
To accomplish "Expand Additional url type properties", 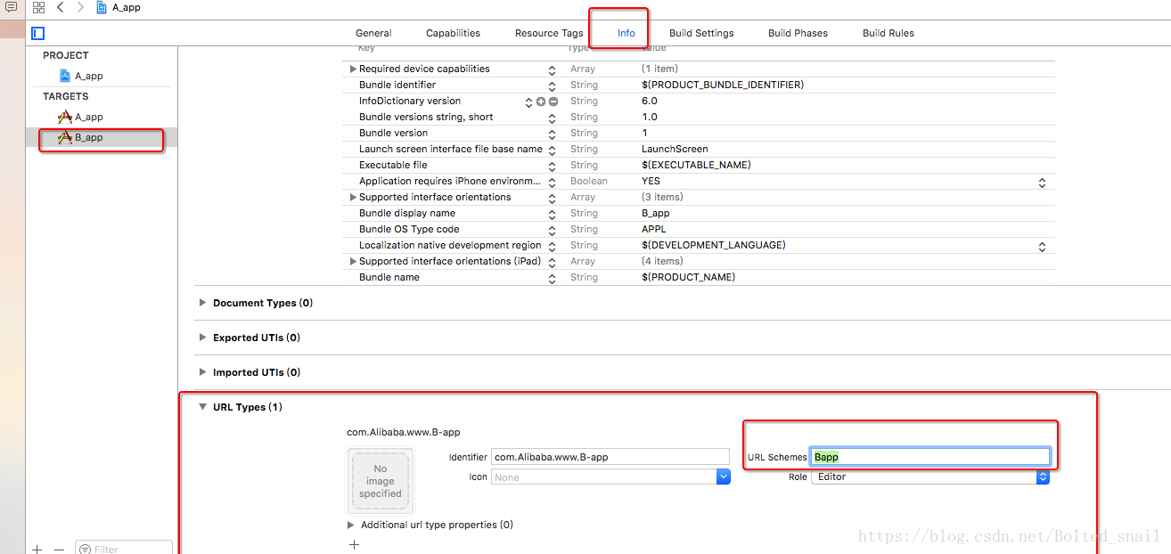I will (x=351, y=525).
